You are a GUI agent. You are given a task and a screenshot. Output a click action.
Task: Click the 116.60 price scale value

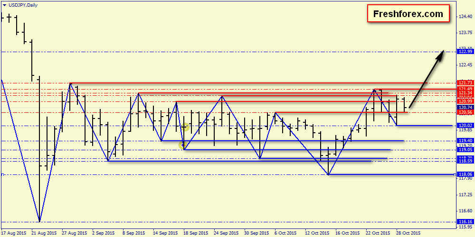[466, 211]
